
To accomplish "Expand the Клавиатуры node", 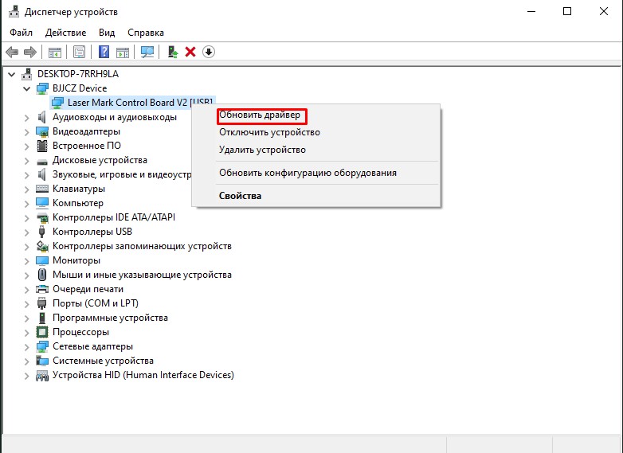I will (27, 189).
